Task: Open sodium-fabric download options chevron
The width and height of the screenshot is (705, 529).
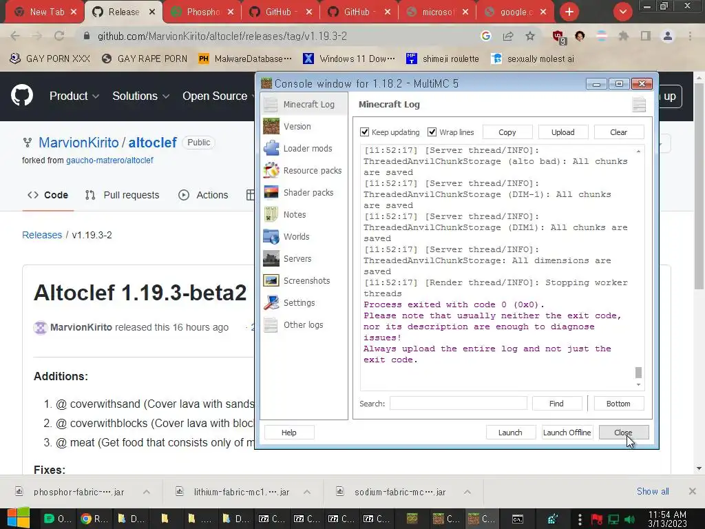Action: [467, 492]
